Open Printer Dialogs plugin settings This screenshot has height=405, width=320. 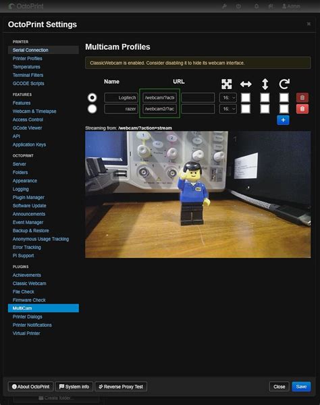[28, 317]
